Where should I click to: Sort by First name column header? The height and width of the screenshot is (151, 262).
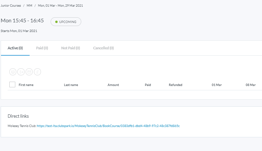pos(26,85)
